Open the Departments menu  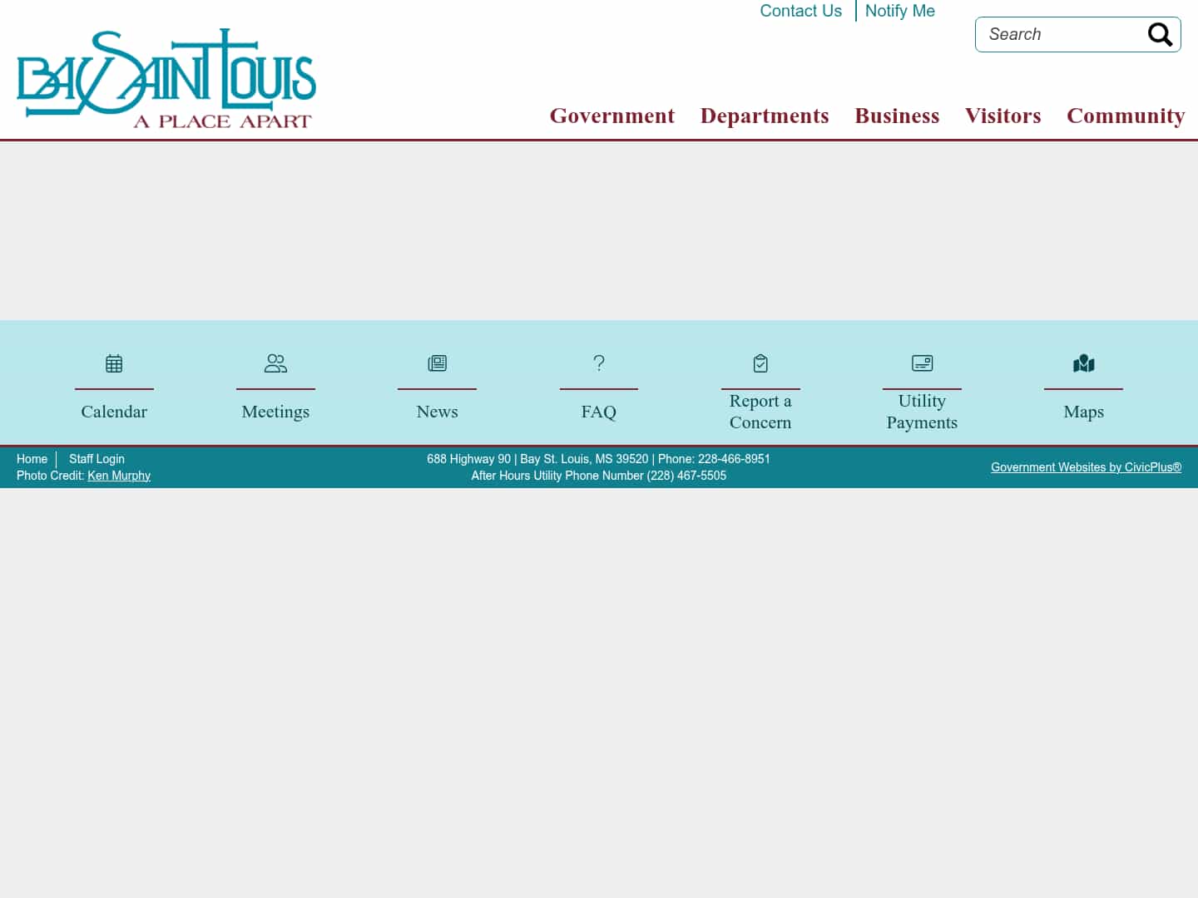pyautogui.click(x=765, y=116)
